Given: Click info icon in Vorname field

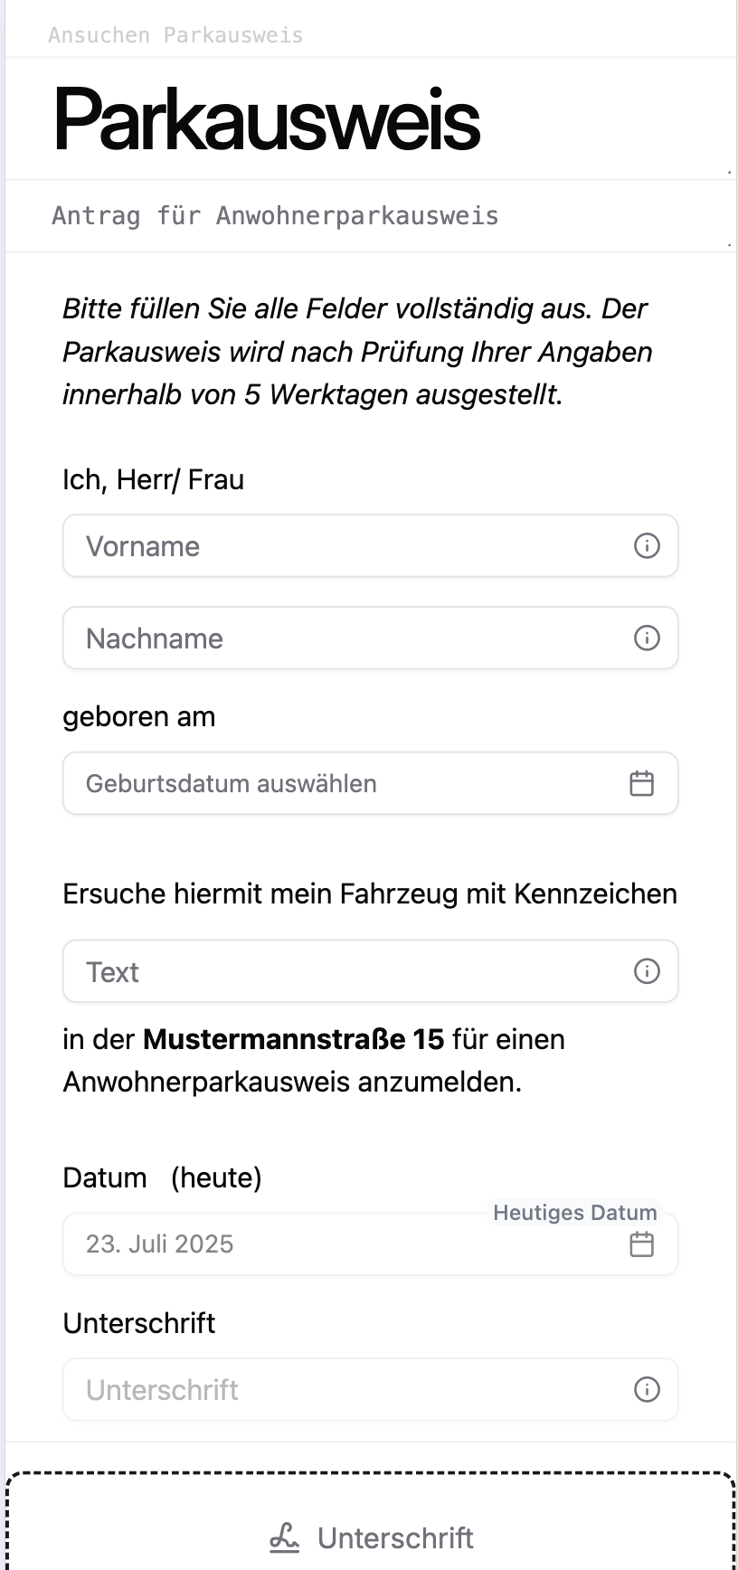Looking at the screenshot, I should coord(647,545).
